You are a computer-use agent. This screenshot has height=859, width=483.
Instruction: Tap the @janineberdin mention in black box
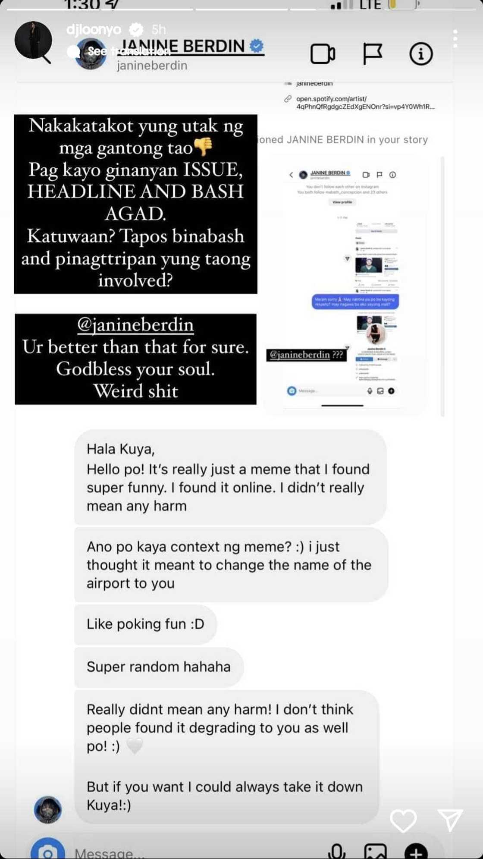(135, 324)
